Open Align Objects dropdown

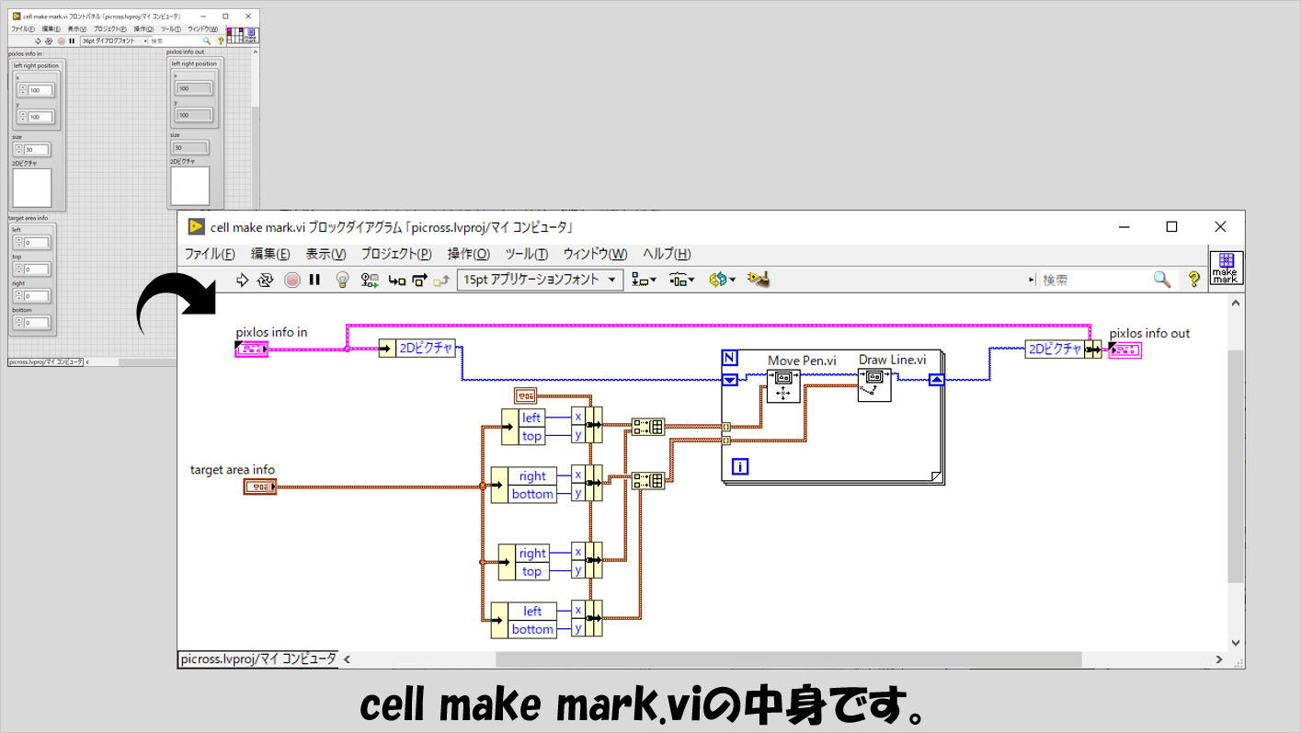pyautogui.click(x=644, y=280)
